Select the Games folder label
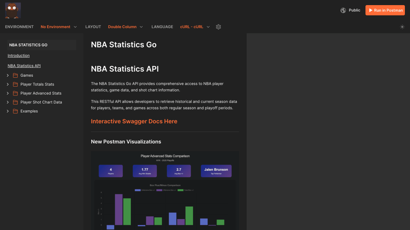410x230 pixels. click(27, 75)
